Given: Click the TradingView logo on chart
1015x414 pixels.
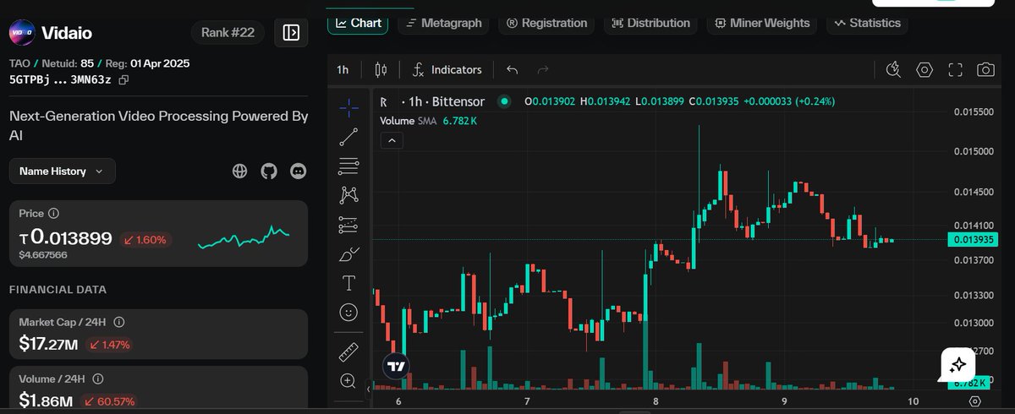Looking at the screenshot, I should [395, 366].
